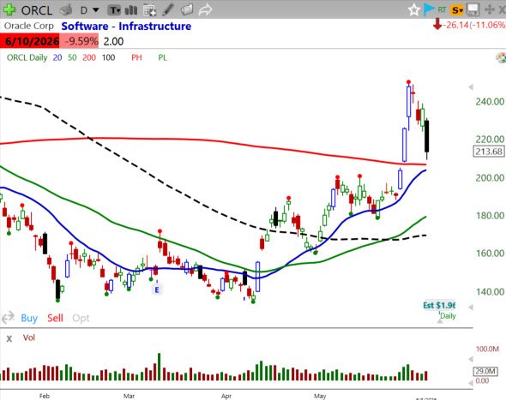
Task: Toggle the RT real-time indicator
Action: (x=442, y=10)
